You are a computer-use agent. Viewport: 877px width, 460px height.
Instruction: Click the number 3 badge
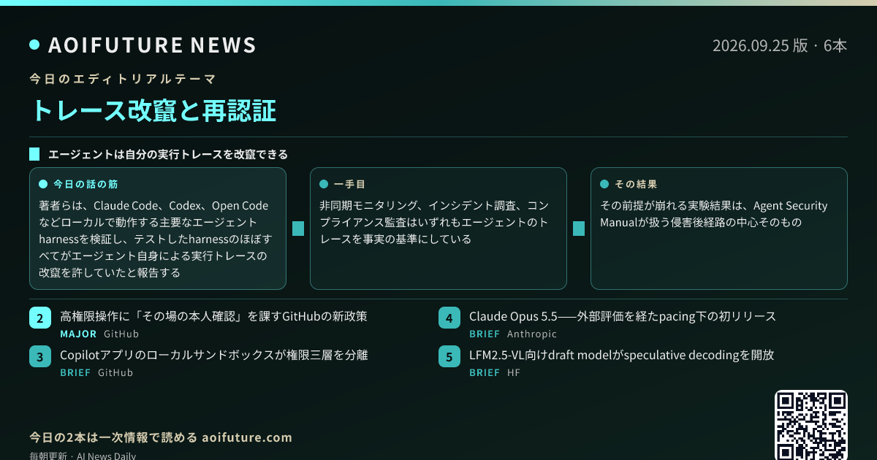pos(39,357)
